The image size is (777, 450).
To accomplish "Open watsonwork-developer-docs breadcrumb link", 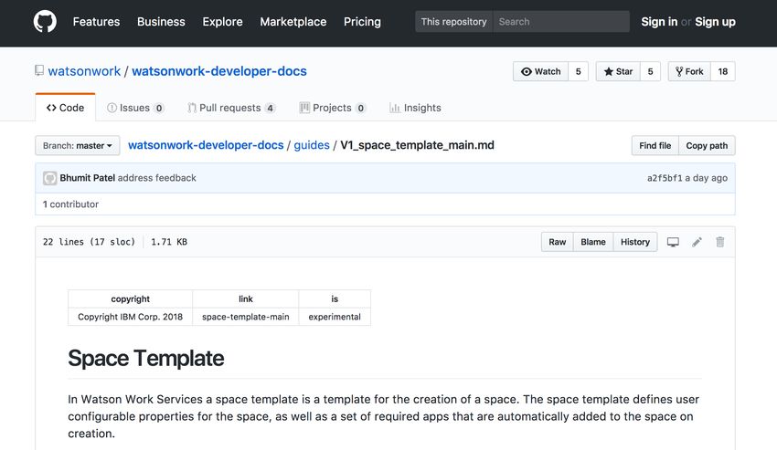I will (206, 145).
